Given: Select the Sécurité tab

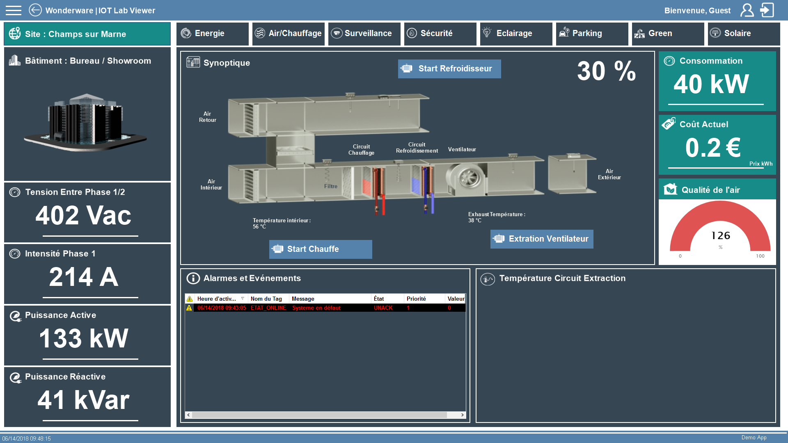Looking at the screenshot, I should point(440,34).
